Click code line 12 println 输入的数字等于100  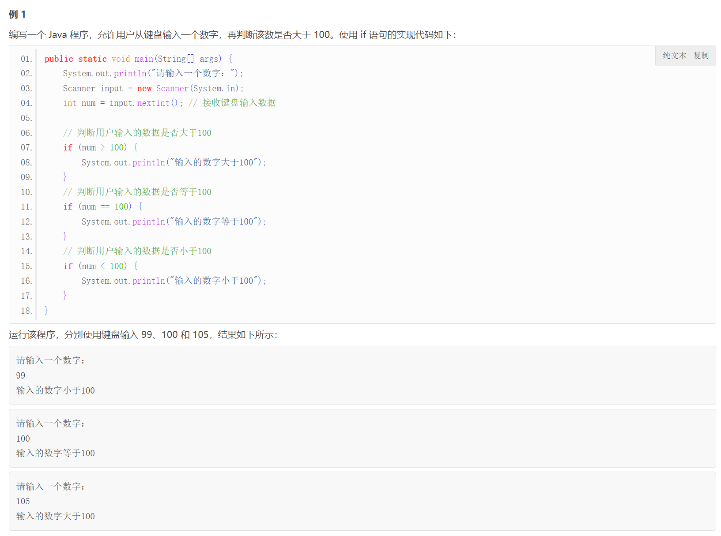point(174,222)
